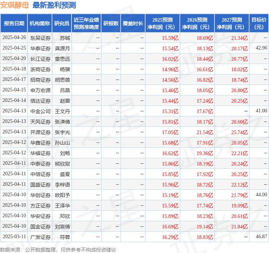This screenshot has height=253, width=269.
Task: Click the 17.24亿 profit value
Action: [x=205, y=101]
